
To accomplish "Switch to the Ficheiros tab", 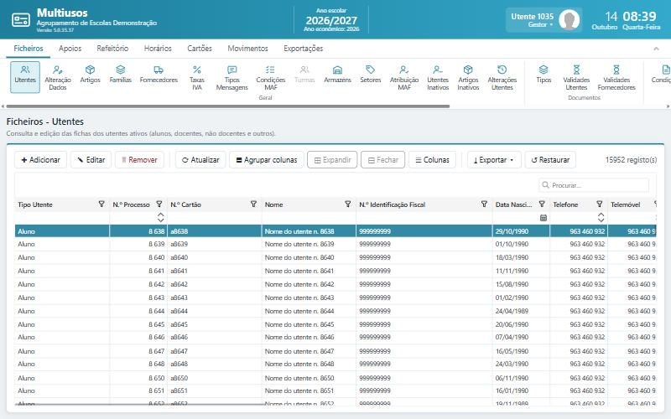I will (x=29, y=49).
